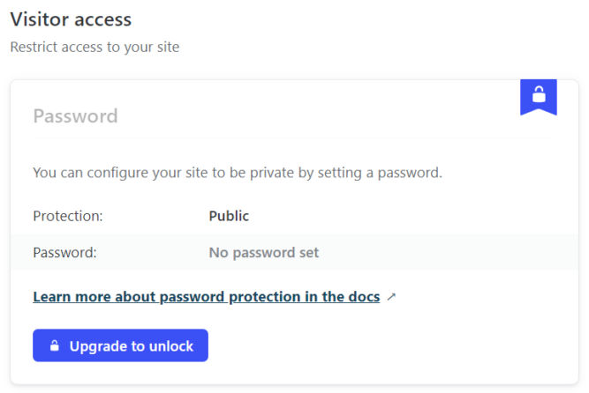Click the word 'unlock' on blue button
The width and height of the screenshot is (589, 393).
point(171,345)
